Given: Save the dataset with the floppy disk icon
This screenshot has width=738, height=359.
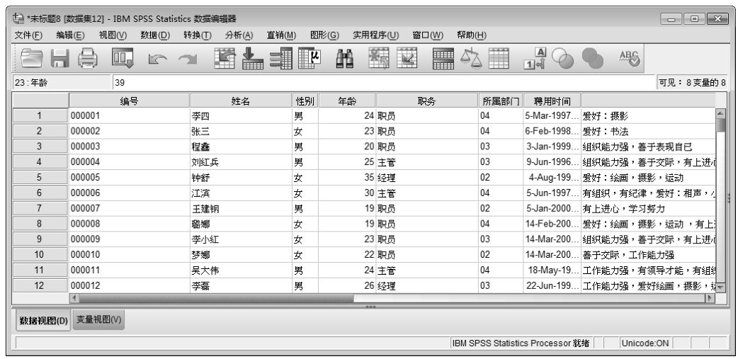Looking at the screenshot, I should 60,59.
